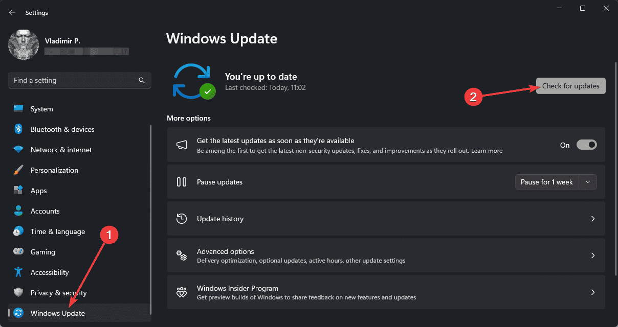Click the back arrow in title bar
Image resolution: width=618 pixels, height=327 pixels.
click(x=12, y=12)
